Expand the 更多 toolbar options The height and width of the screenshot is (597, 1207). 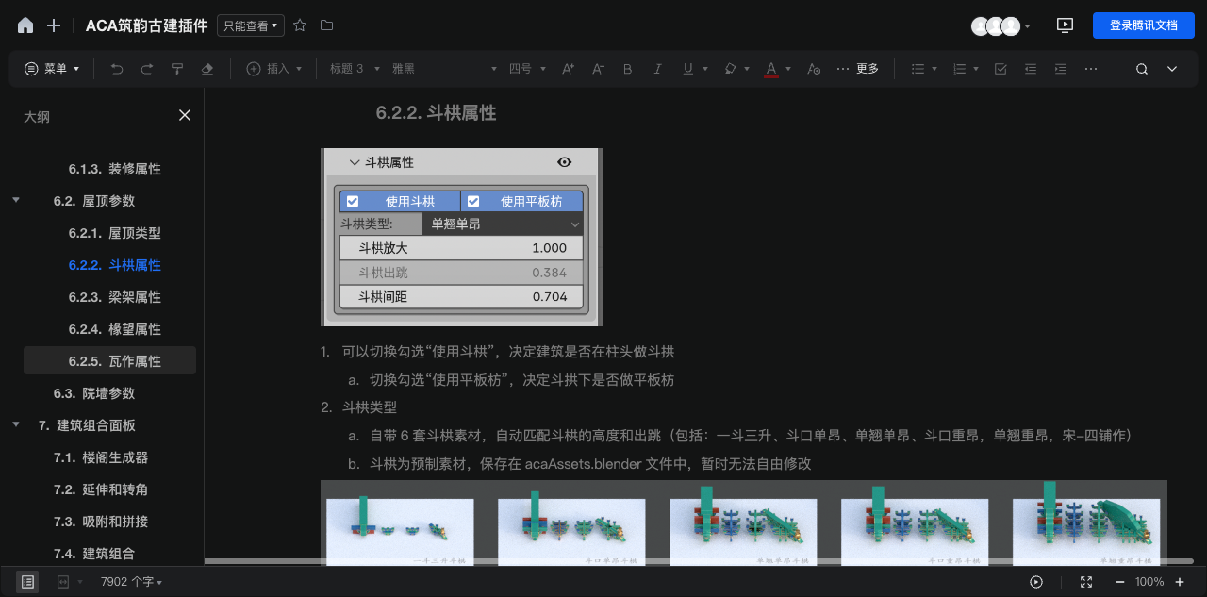[857, 69]
